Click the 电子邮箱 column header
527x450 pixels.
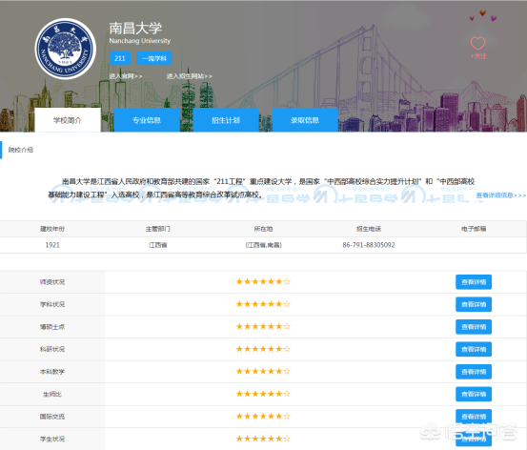pyautogui.click(x=474, y=229)
